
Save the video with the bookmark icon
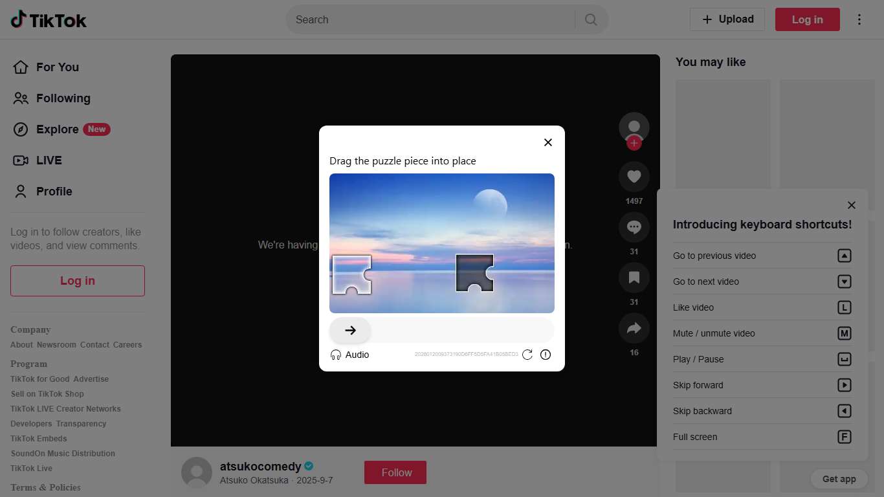[x=634, y=277]
